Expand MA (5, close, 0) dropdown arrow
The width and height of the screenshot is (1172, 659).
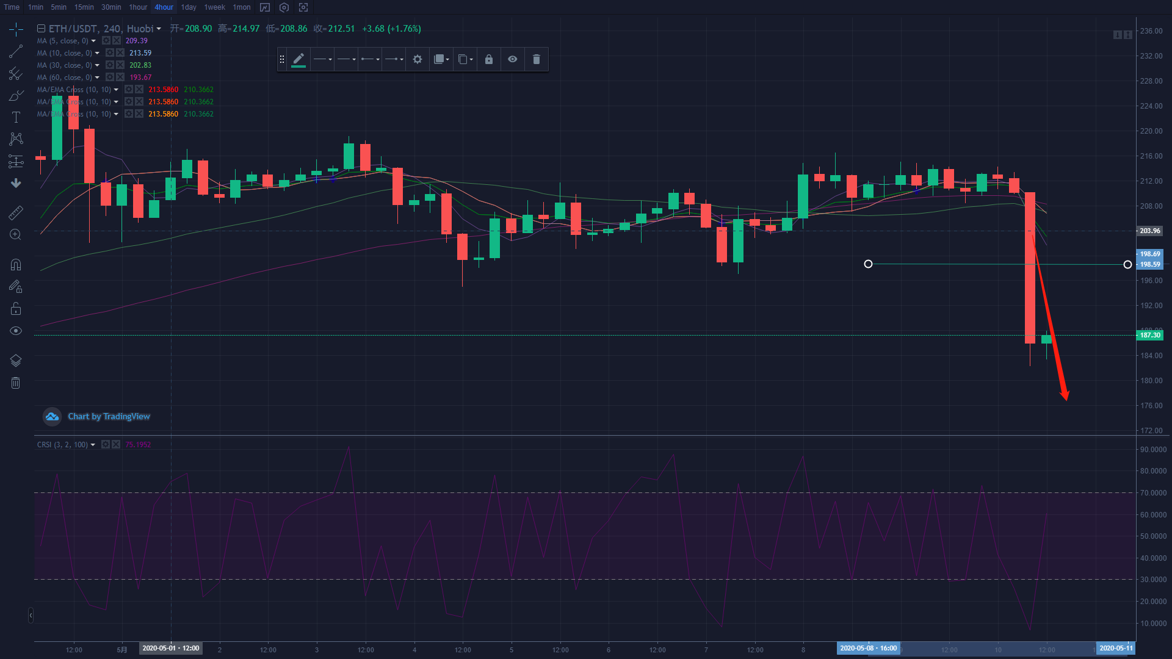pos(93,41)
